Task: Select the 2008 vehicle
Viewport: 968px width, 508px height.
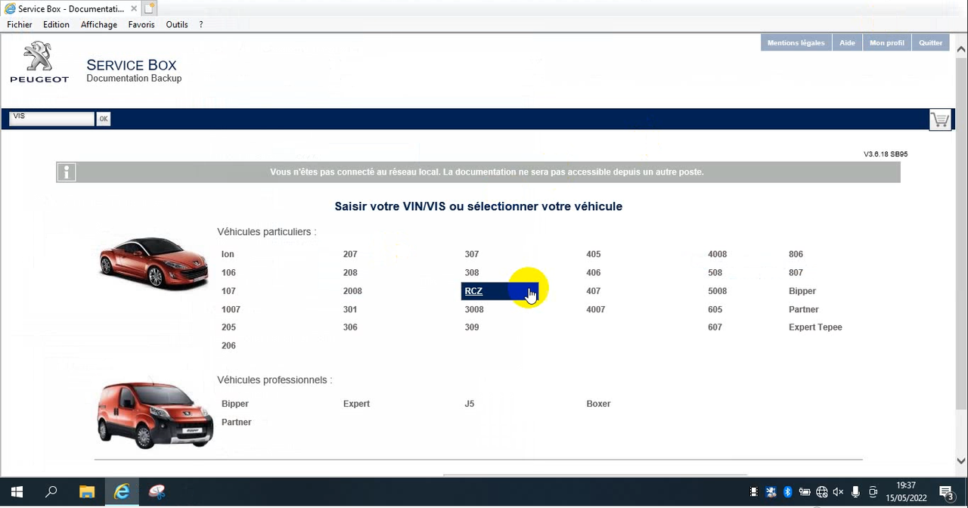Action: point(352,291)
